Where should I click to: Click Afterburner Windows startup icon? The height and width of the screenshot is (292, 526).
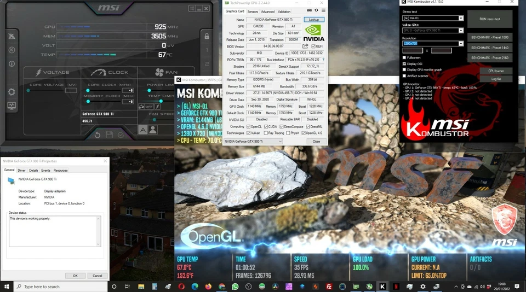(192, 8)
